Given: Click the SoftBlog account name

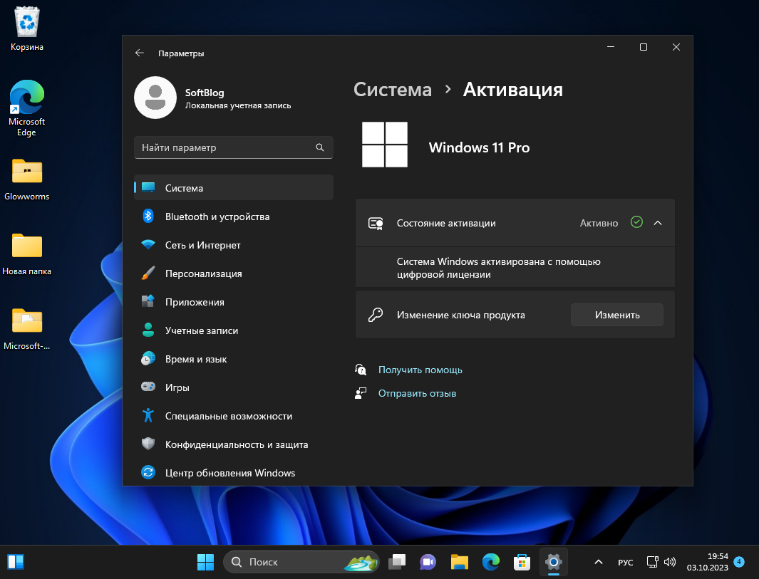Looking at the screenshot, I should [x=205, y=93].
